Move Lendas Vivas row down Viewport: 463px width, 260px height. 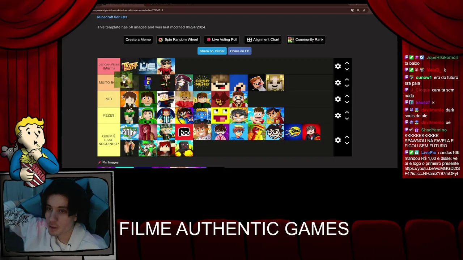click(x=347, y=69)
